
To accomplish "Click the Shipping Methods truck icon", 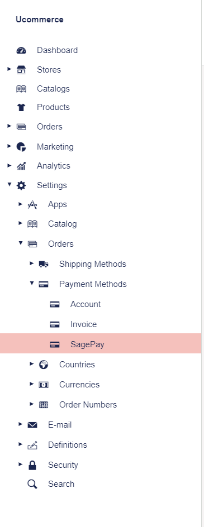I will point(44,264).
